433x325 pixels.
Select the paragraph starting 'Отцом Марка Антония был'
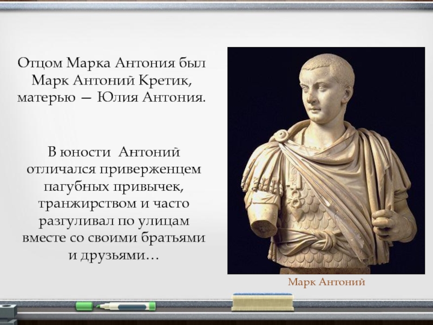click(x=111, y=80)
